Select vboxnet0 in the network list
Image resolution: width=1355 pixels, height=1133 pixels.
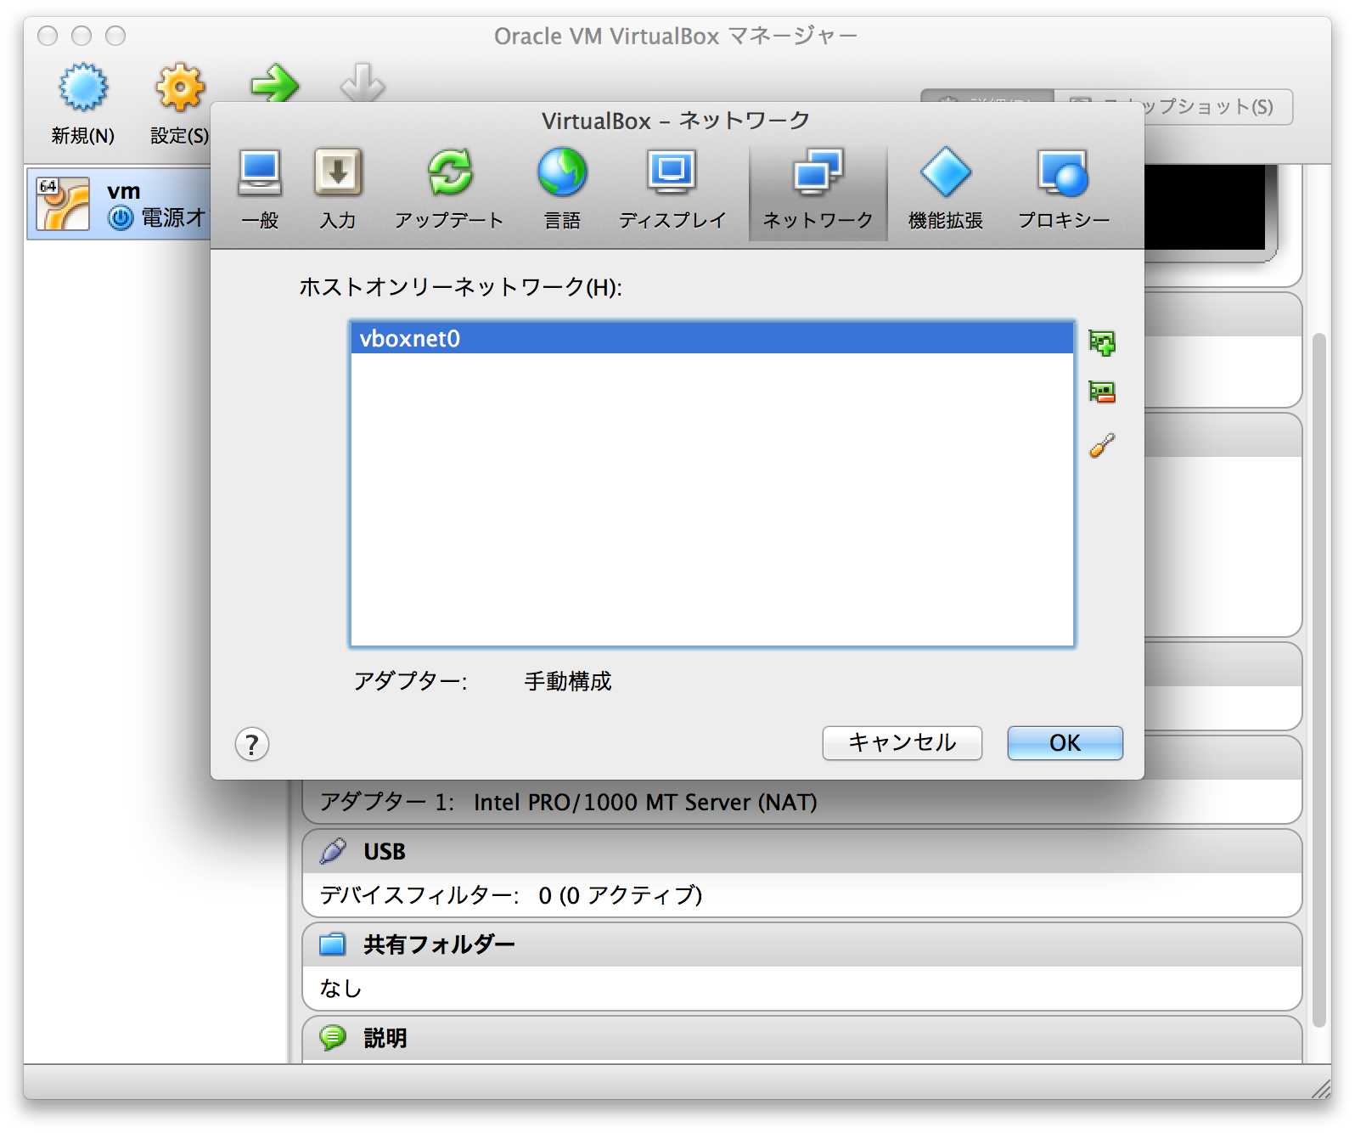point(712,338)
